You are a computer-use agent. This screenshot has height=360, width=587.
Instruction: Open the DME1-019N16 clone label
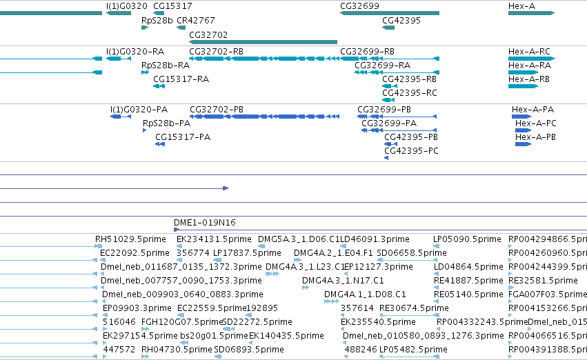[204, 222]
